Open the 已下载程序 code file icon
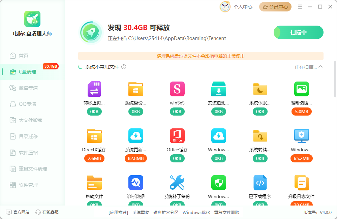The height and width of the screenshot is (219, 337). click(x=260, y=183)
